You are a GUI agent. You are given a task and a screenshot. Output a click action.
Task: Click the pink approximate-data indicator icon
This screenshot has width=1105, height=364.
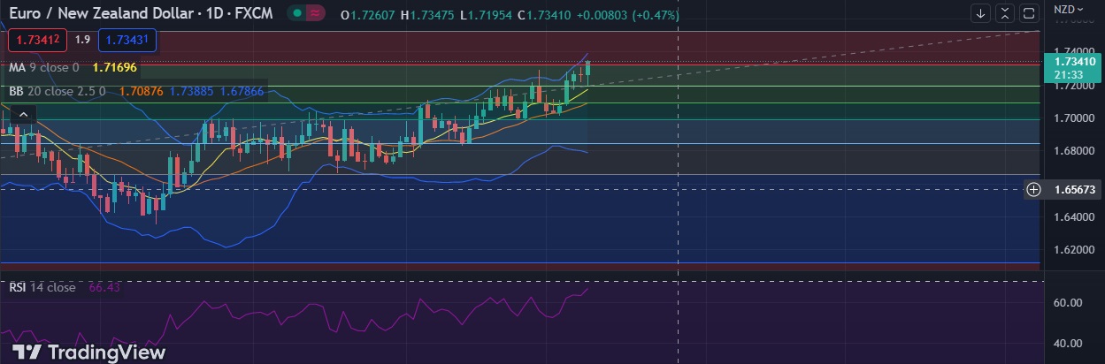pos(316,13)
